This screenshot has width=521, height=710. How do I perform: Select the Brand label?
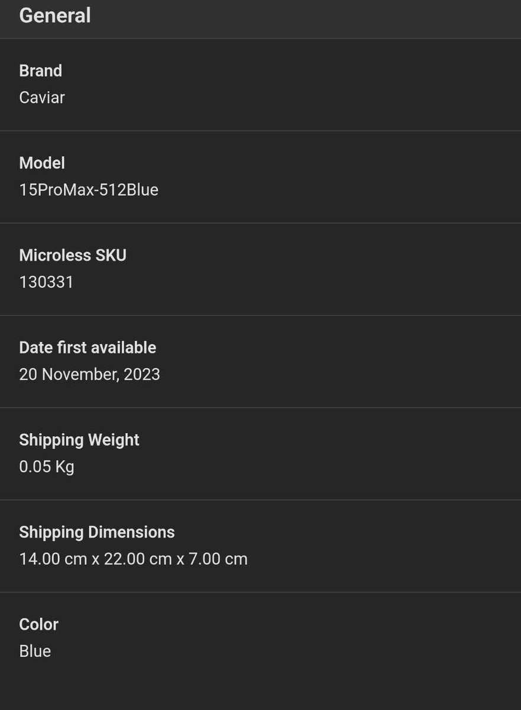(40, 71)
